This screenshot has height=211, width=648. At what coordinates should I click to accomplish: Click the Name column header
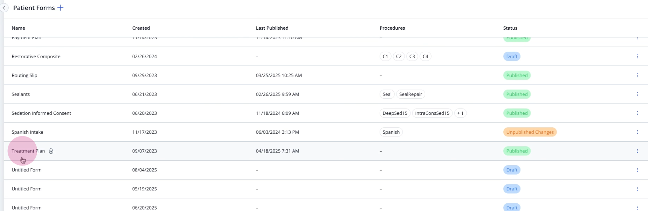click(x=18, y=28)
